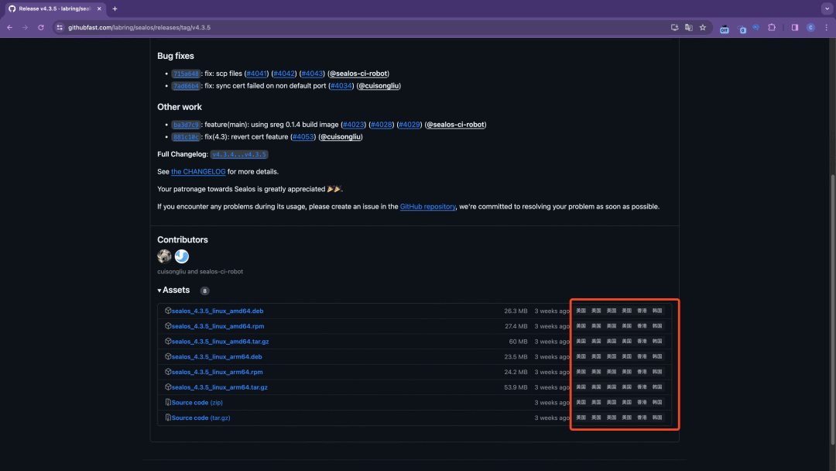Open pull request #4041
This screenshot has height=471, width=836.
[256, 74]
